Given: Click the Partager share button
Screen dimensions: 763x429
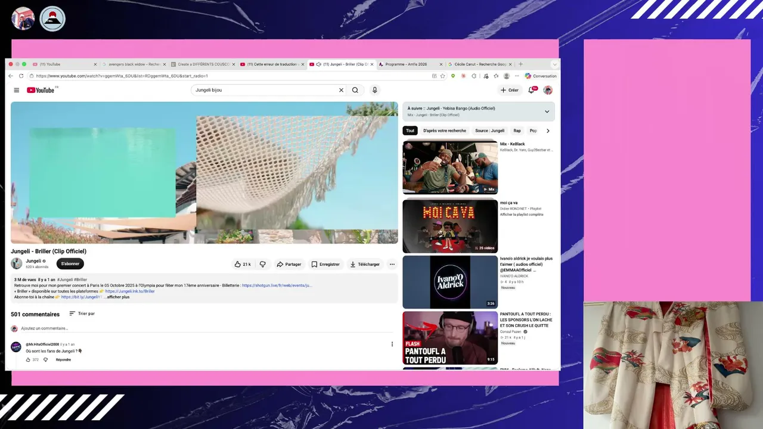Looking at the screenshot, I should tap(289, 264).
